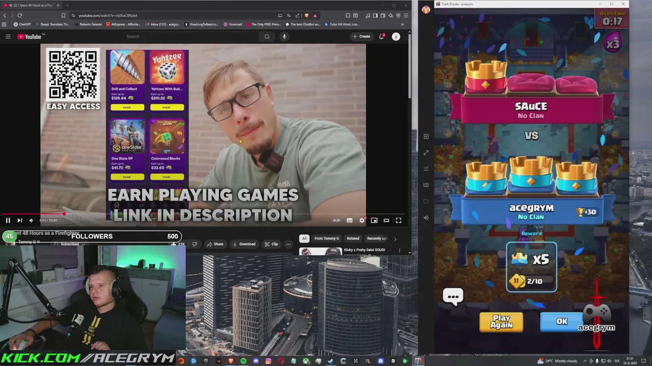Viewport: 652px width, 366px height.
Task: Select the 'Related' filter chip
Action: click(353, 238)
